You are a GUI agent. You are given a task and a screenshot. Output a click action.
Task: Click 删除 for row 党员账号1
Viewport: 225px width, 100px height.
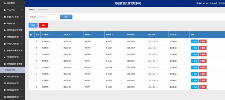pos(203,87)
